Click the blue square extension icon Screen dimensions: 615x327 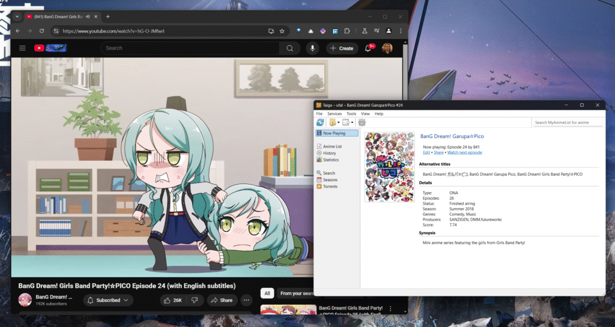(x=335, y=31)
